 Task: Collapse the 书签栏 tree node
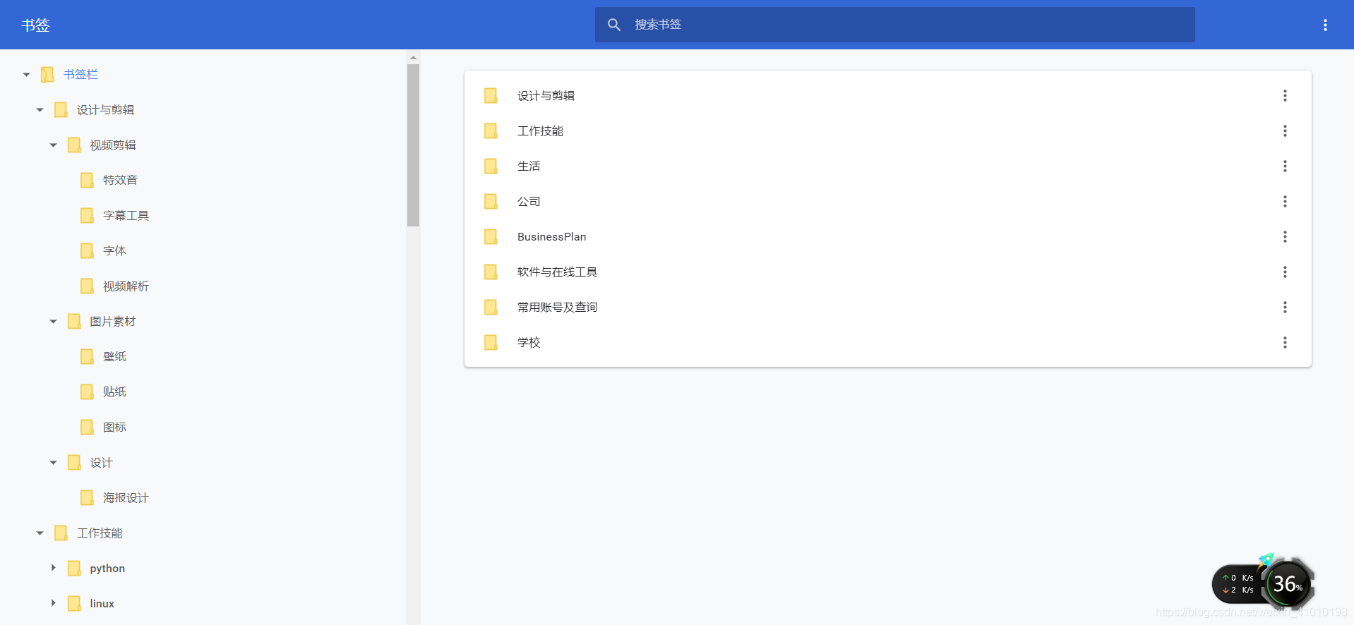click(x=26, y=74)
